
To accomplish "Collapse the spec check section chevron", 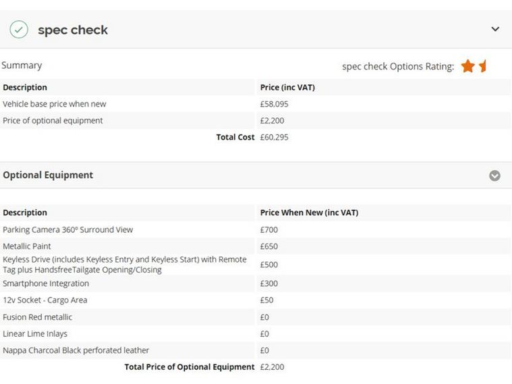I will pyautogui.click(x=495, y=29).
